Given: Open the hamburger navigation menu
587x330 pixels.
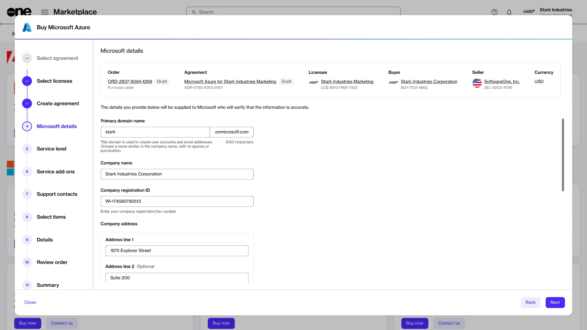Looking at the screenshot, I should click(45, 12).
